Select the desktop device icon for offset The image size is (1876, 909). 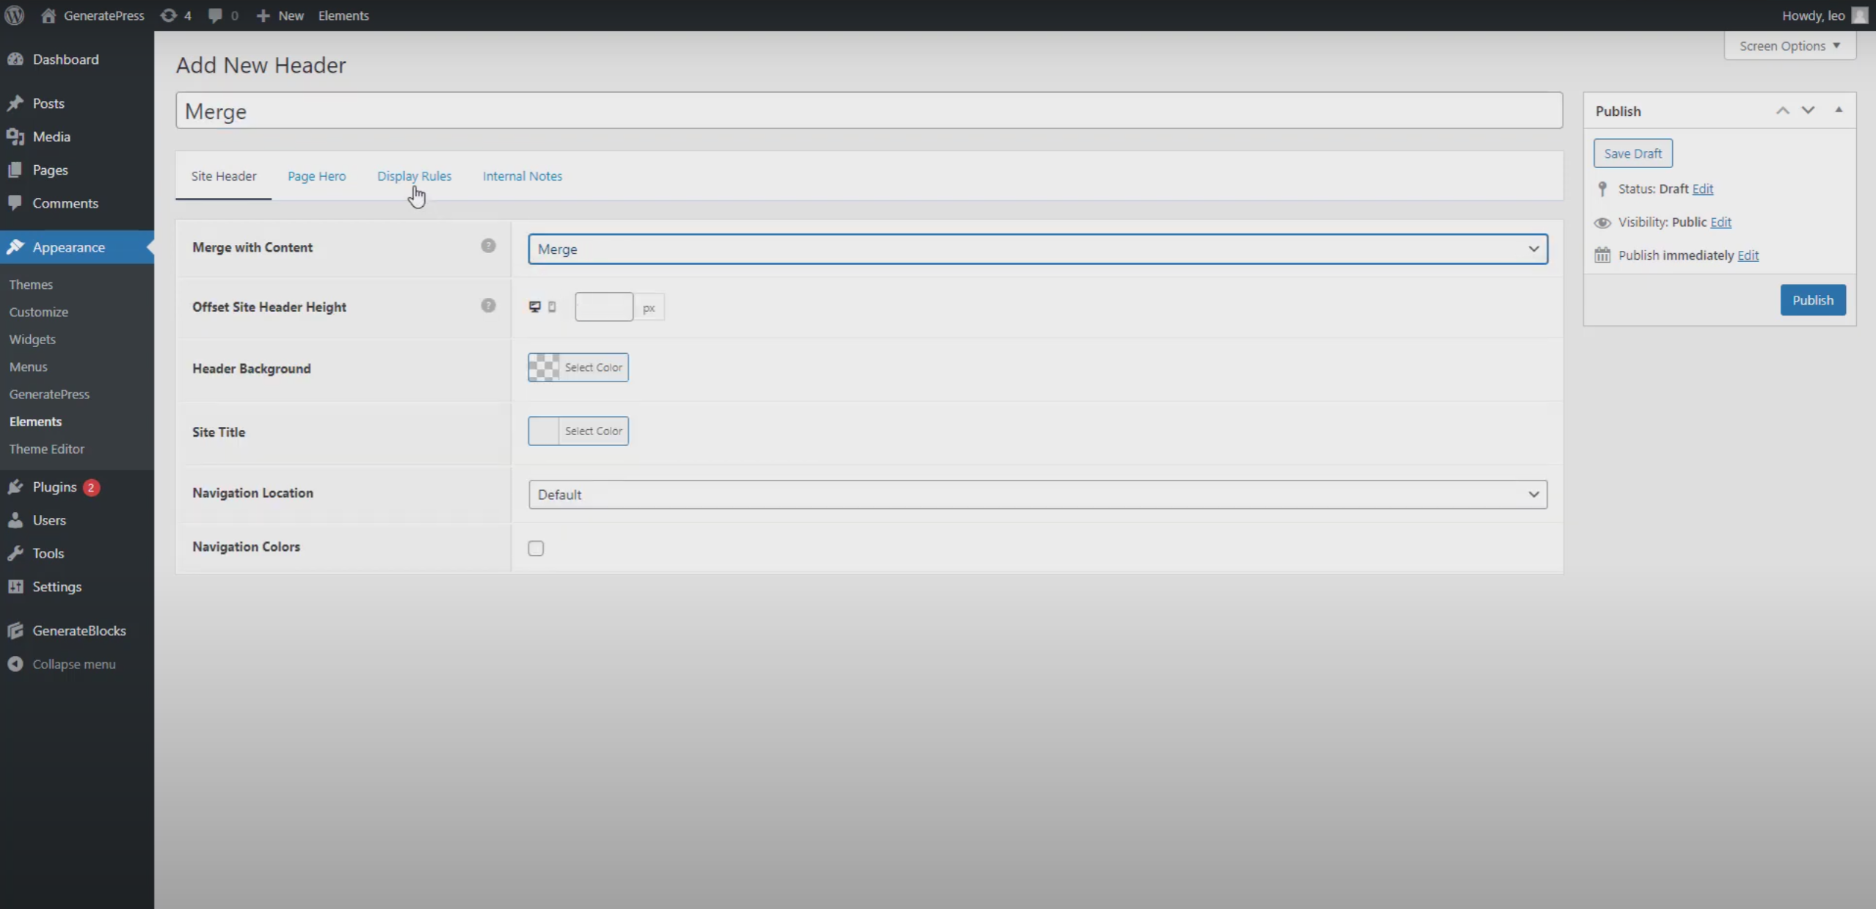point(535,307)
